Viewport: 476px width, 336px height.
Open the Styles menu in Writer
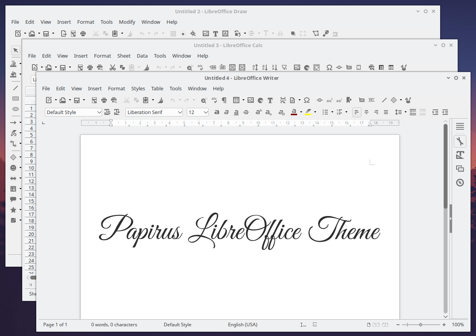pyautogui.click(x=138, y=88)
